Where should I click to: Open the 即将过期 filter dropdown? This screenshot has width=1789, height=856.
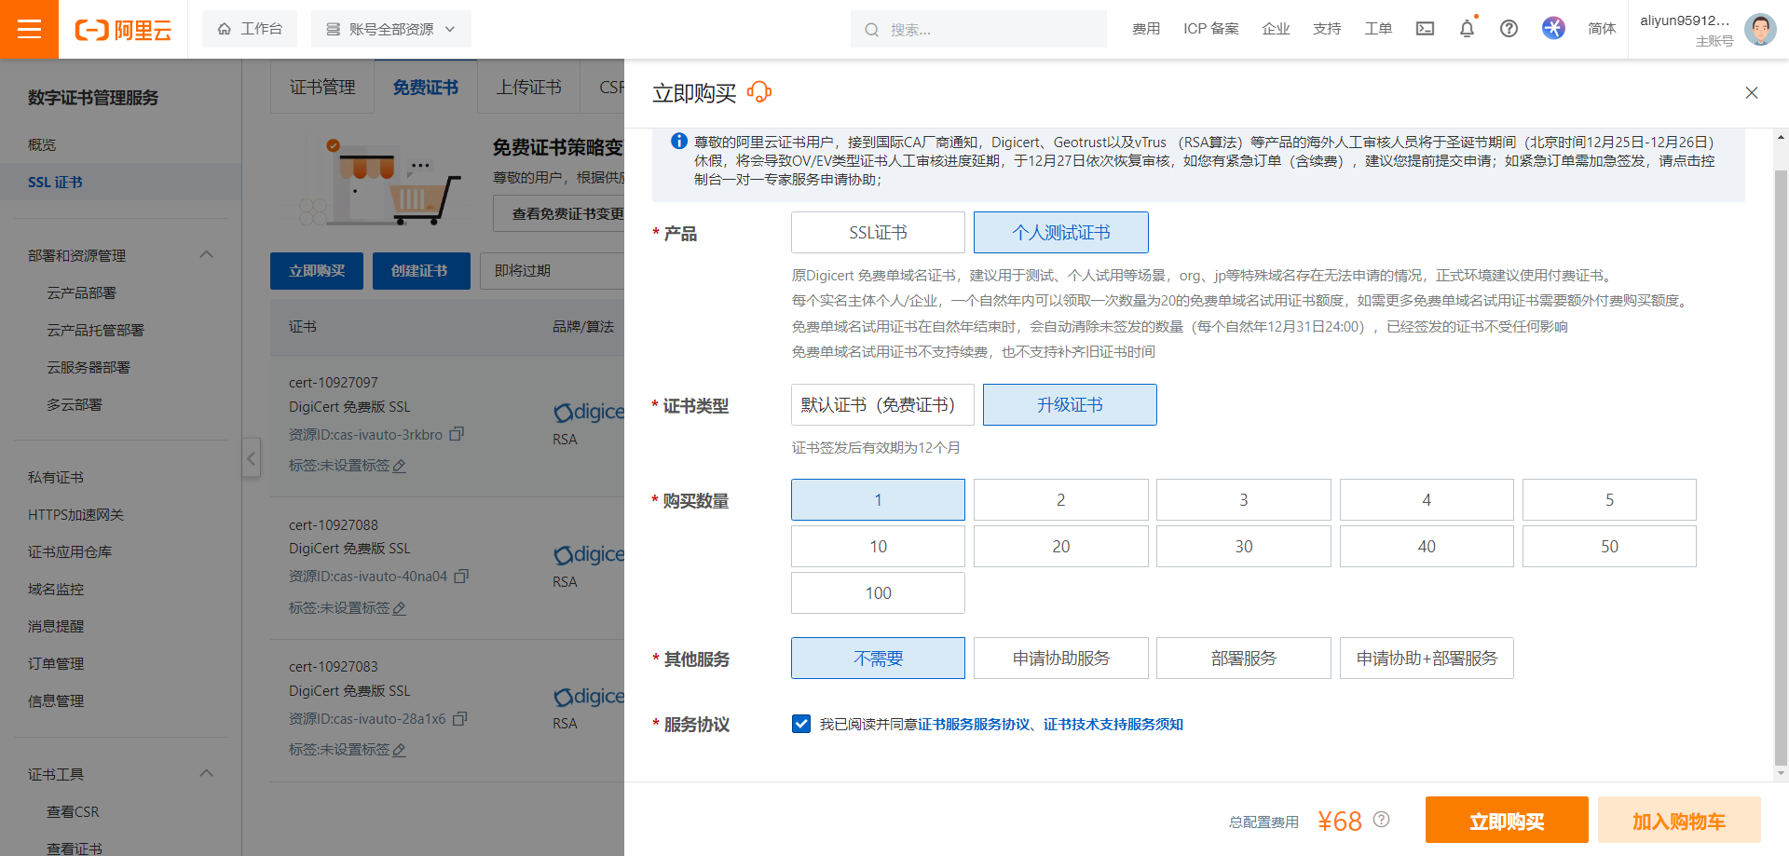point(552,270)
